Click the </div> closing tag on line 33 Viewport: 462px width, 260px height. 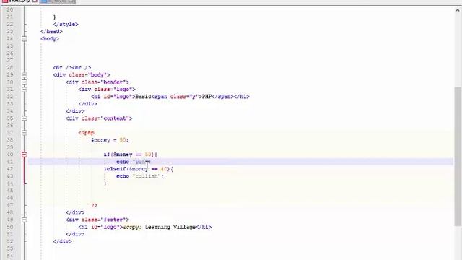pos(88,104)
